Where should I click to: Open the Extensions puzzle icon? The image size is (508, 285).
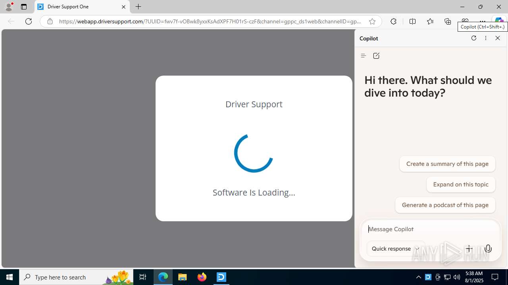pyautogui.click(x=393, y=21)
